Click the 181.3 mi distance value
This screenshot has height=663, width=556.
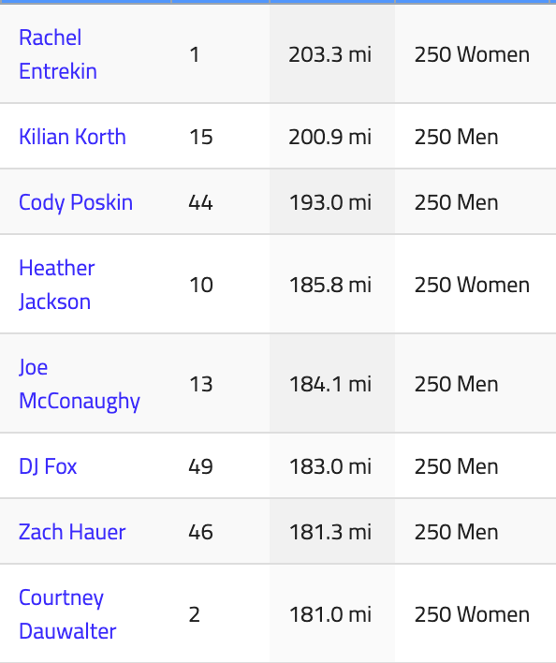[330, 532]
